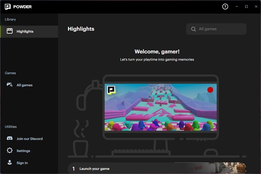Open Settings from Utilities
This screenshot has height=174, width=261.
(29, 151)
